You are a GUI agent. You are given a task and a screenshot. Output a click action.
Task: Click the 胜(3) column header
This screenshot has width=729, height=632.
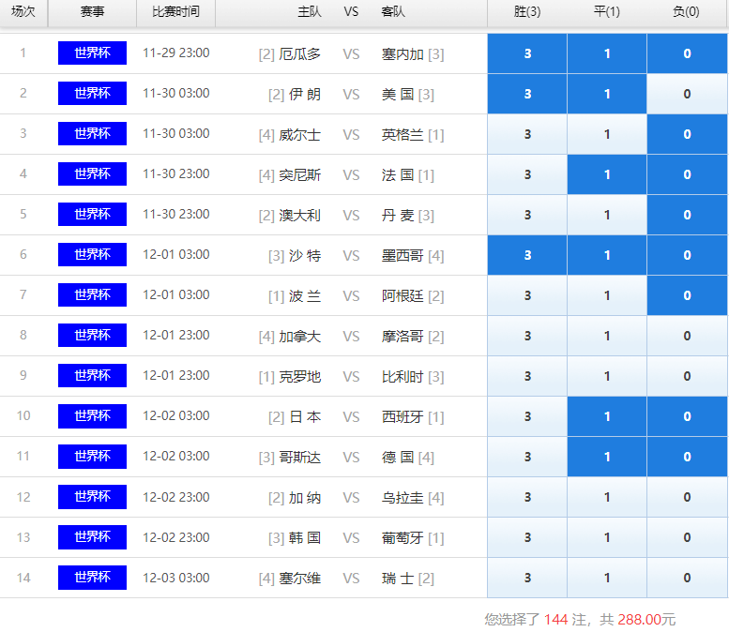[x=527, y=11]
